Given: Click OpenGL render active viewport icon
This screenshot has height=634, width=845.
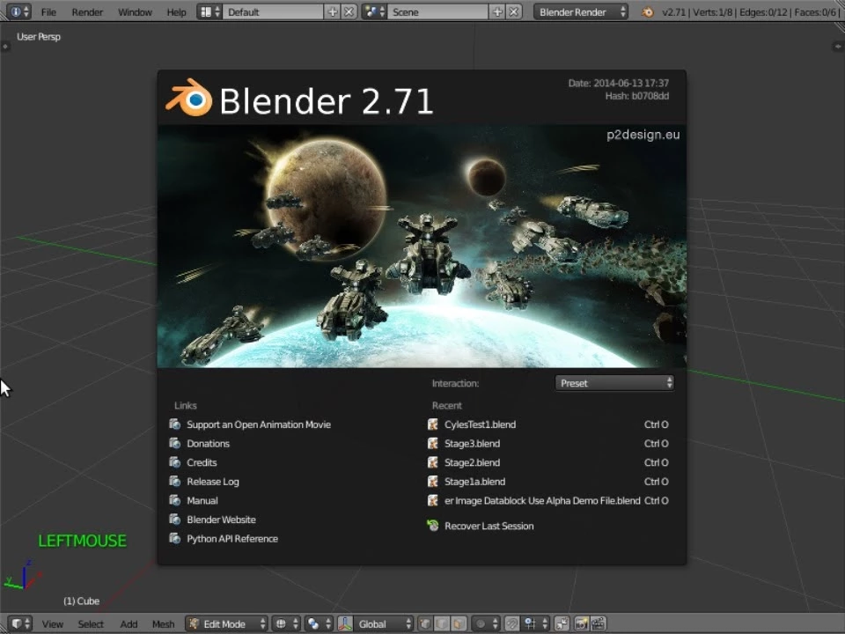Looking at the screenshot, I should 582,623.
